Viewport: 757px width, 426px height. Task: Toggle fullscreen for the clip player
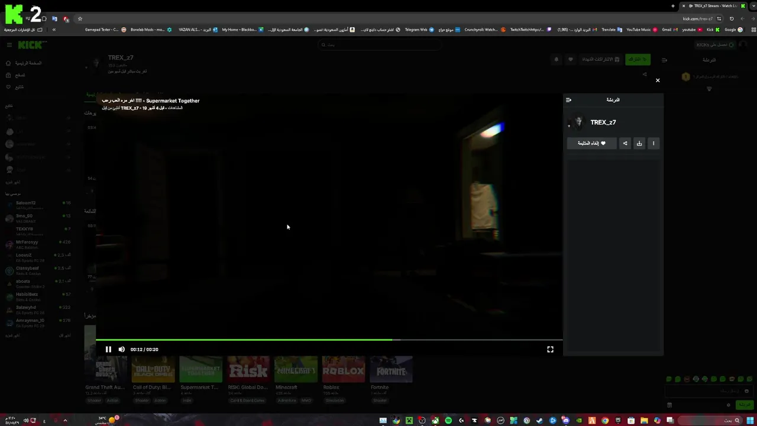click(x=550, y=349)
